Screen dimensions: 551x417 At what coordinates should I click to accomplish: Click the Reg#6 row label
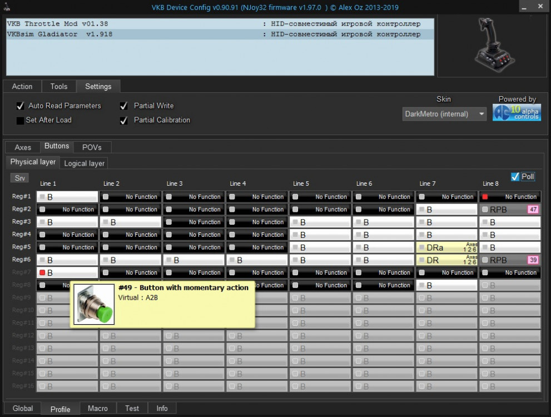(21, 260)
